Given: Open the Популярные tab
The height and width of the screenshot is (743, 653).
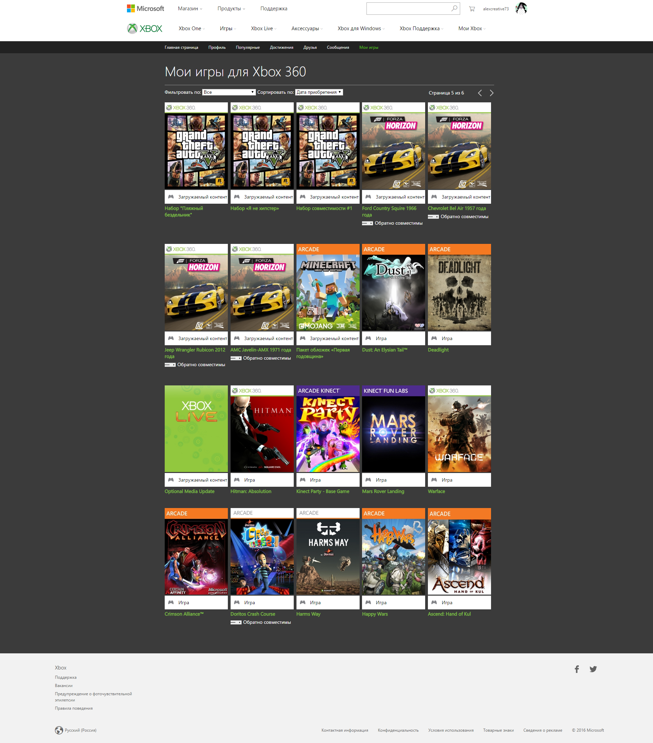Looking at the screenshot, I should coord(248,47).
